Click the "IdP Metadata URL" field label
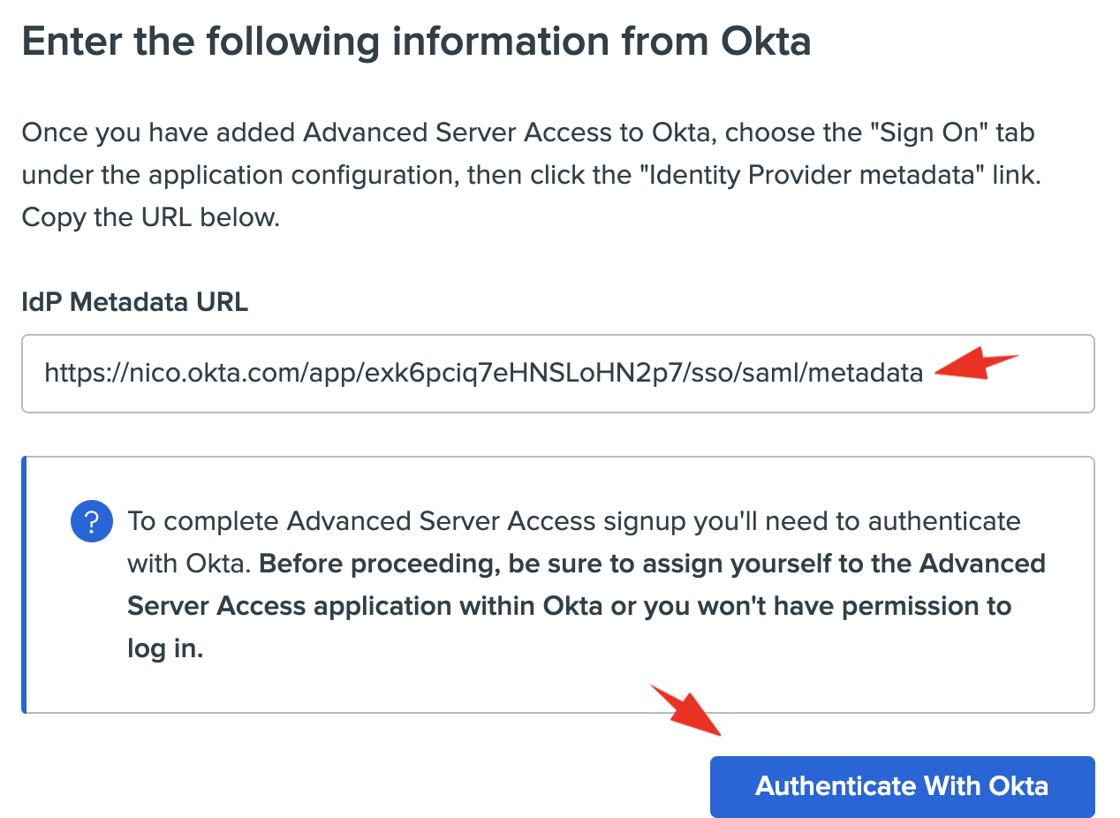This screenshot has height=818, width=1120. coord(134,303)
